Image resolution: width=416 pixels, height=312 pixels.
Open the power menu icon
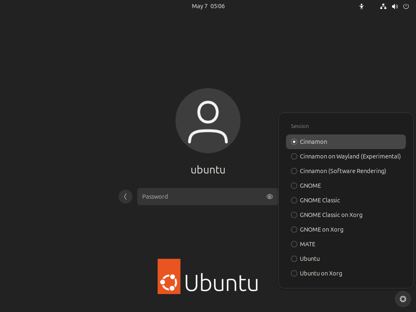click(406, 6)
